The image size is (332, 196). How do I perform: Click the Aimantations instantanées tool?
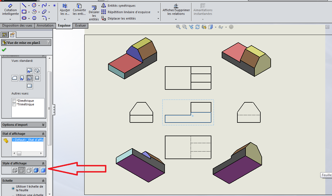click(203, 10)
